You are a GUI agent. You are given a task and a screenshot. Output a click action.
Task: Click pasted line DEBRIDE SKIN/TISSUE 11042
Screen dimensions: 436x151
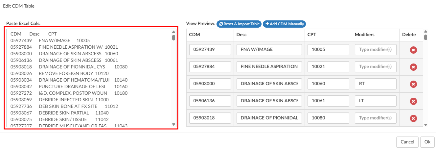[59, 119]
